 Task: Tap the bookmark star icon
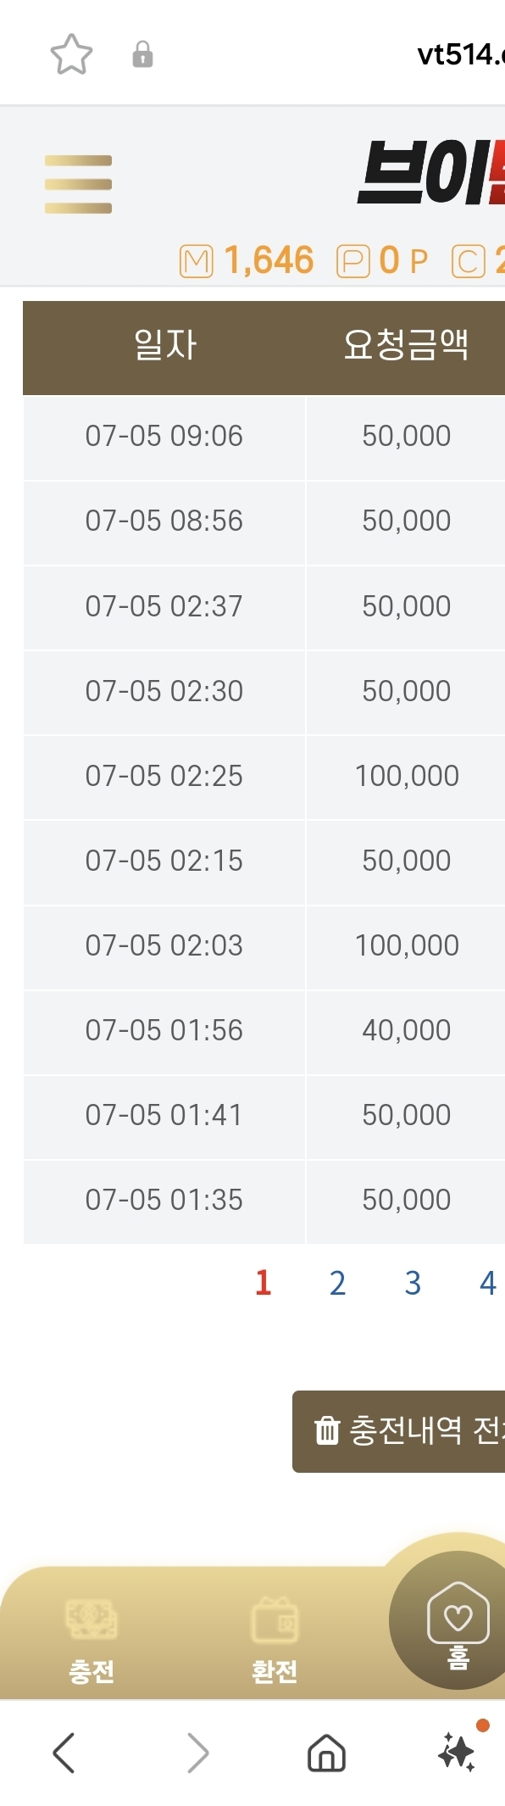coord(71,55)
